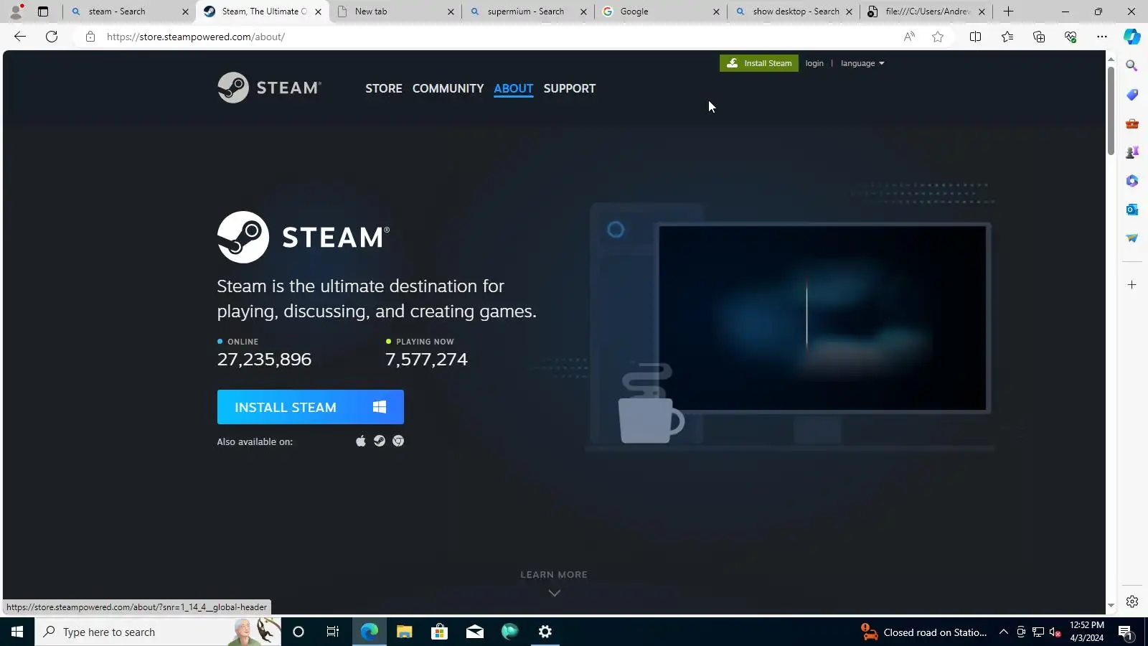The image size is (1148, 646).
Task: Click the Edge Copilot icon
Action: coord(1132,37)
